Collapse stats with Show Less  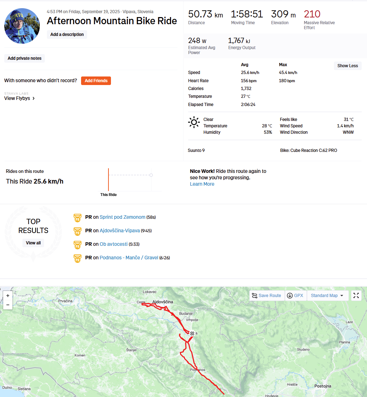(x=347, y=65)
